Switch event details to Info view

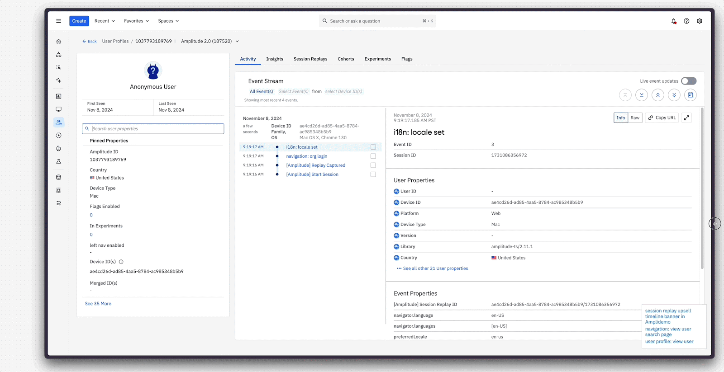click(621, 118)
